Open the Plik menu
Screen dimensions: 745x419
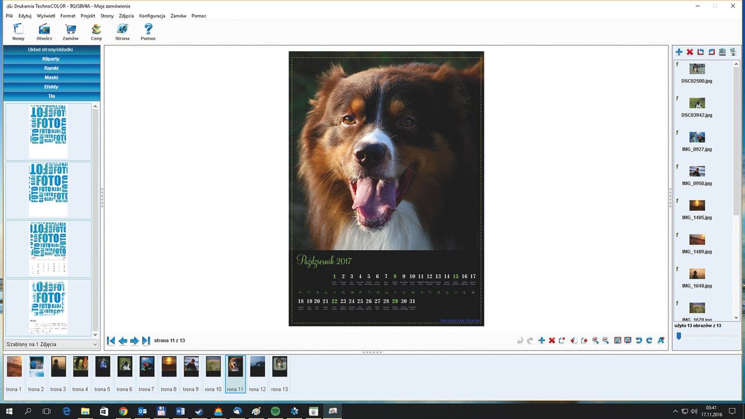pos(9,16)
